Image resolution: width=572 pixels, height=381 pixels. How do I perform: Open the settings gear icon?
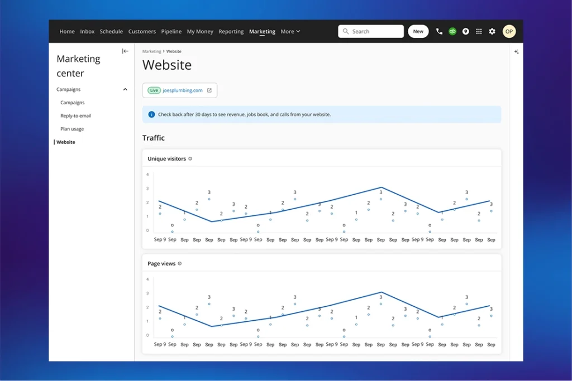492,31
